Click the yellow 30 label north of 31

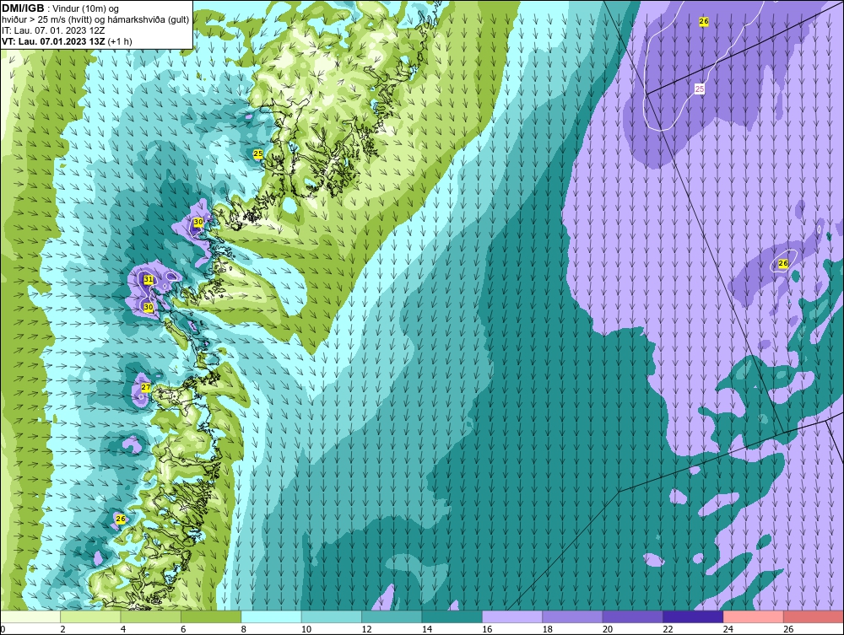(198, 222)
